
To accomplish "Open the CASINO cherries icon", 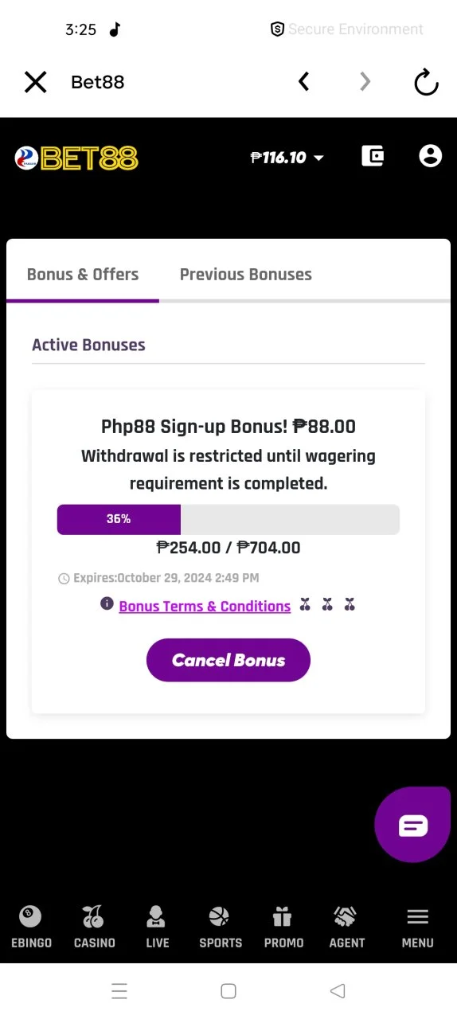I will click(x=94, y=917).
